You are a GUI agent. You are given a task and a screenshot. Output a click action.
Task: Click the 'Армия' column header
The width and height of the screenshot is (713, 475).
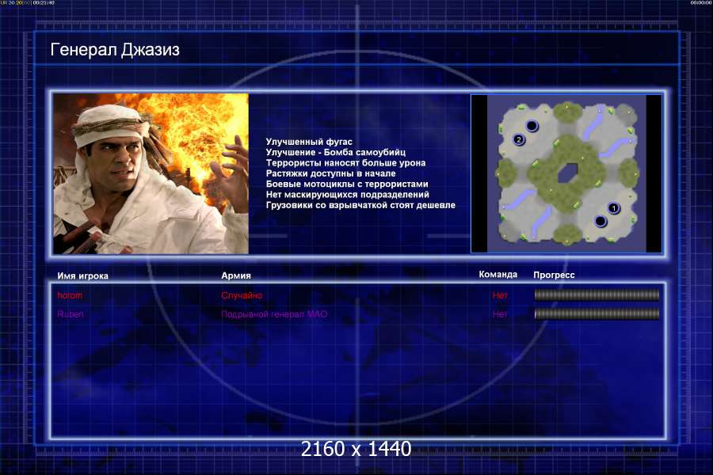coord(236,275)
